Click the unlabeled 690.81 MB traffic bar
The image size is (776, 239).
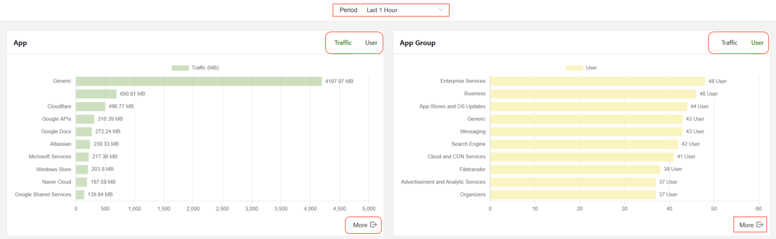coord(96,94)
